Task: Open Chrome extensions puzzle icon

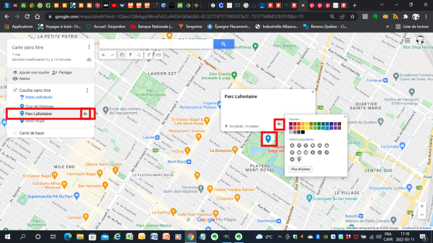Action: (405, 16)
